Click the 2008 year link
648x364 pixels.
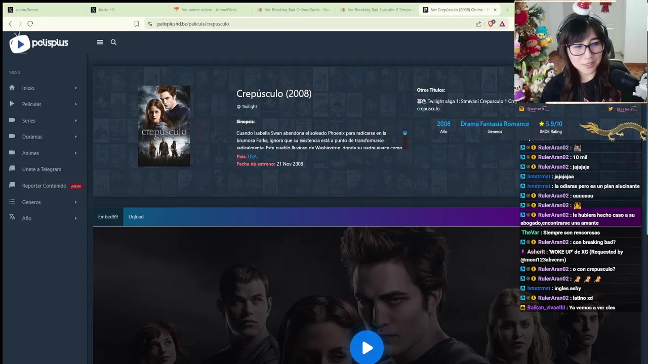[x=443, y=124]
